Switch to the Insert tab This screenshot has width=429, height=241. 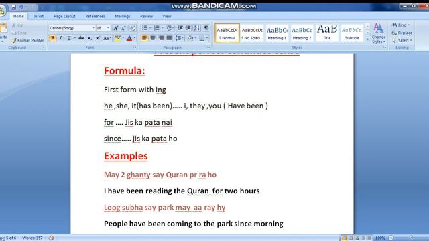(38, 16)
